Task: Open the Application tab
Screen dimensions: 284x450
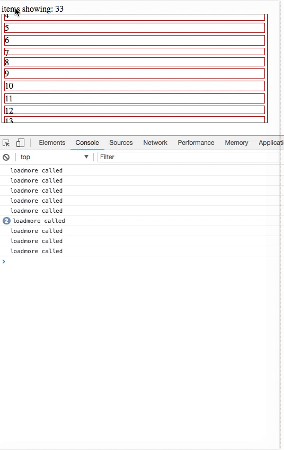Action: pyautogui.click(x=271, y=143)
